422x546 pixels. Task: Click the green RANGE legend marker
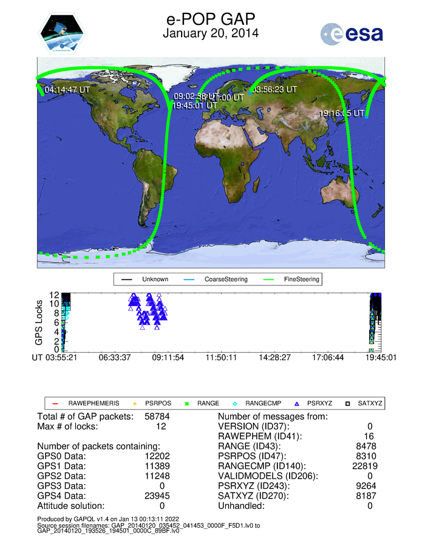[x=186, y=403]
